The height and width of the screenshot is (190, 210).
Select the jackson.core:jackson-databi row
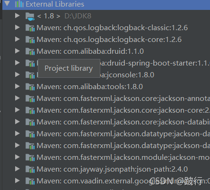pyautogui.click(x=123, y=122)
